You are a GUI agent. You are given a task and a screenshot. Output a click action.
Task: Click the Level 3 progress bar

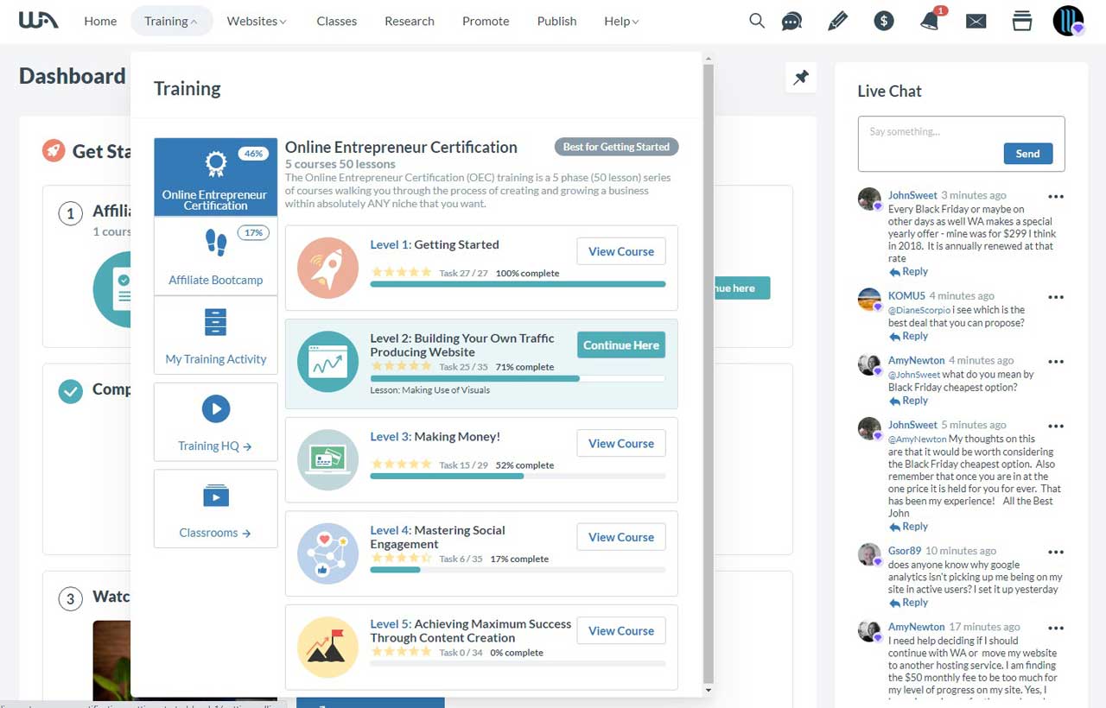[518, 476]
